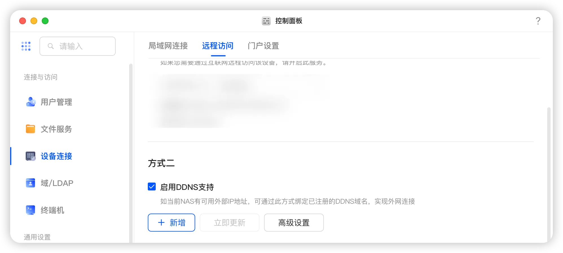The width and height of the screenshot is (563, 253).
Task: Click the search magnifier icon
Action: (50, 46)
